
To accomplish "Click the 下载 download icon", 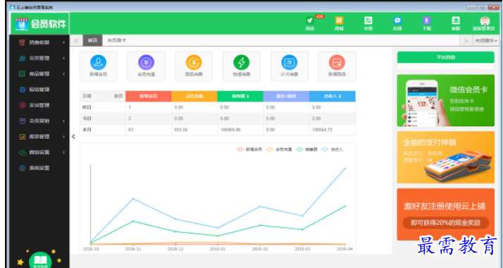I will (x=426, y=20).
